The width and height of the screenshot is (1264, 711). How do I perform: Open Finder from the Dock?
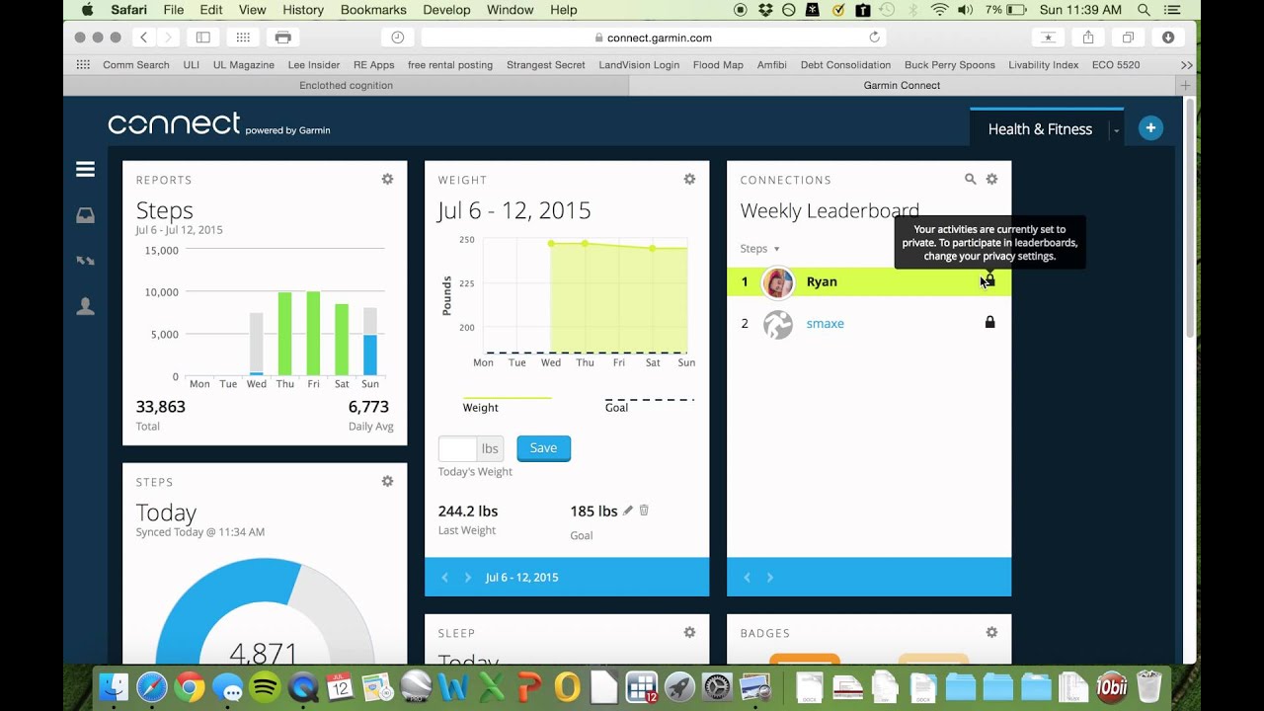pyautogui.click(x=115, y=686)
